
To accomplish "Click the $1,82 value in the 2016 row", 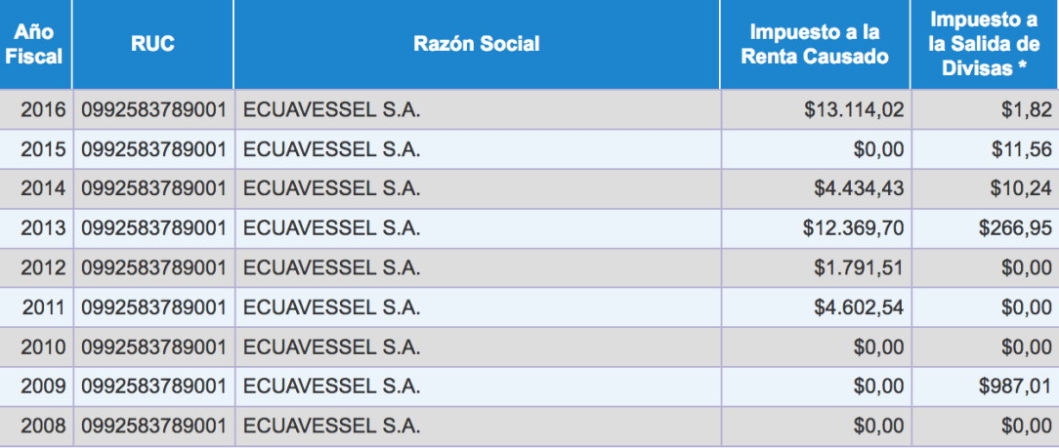I will pyautogui.click(x=1027, y=110).
